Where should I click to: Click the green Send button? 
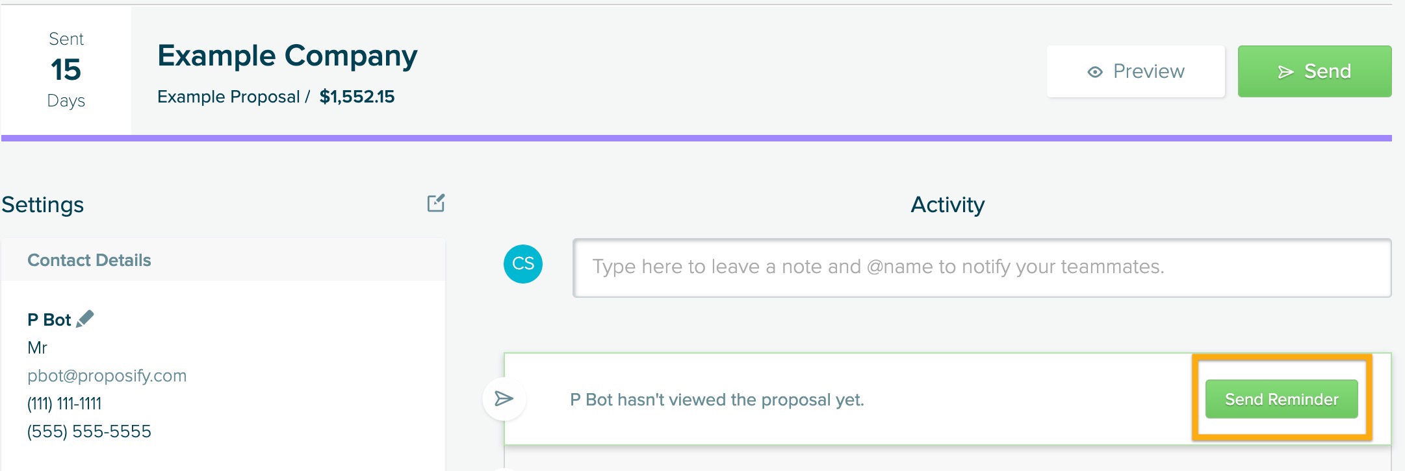[1314, 71]
